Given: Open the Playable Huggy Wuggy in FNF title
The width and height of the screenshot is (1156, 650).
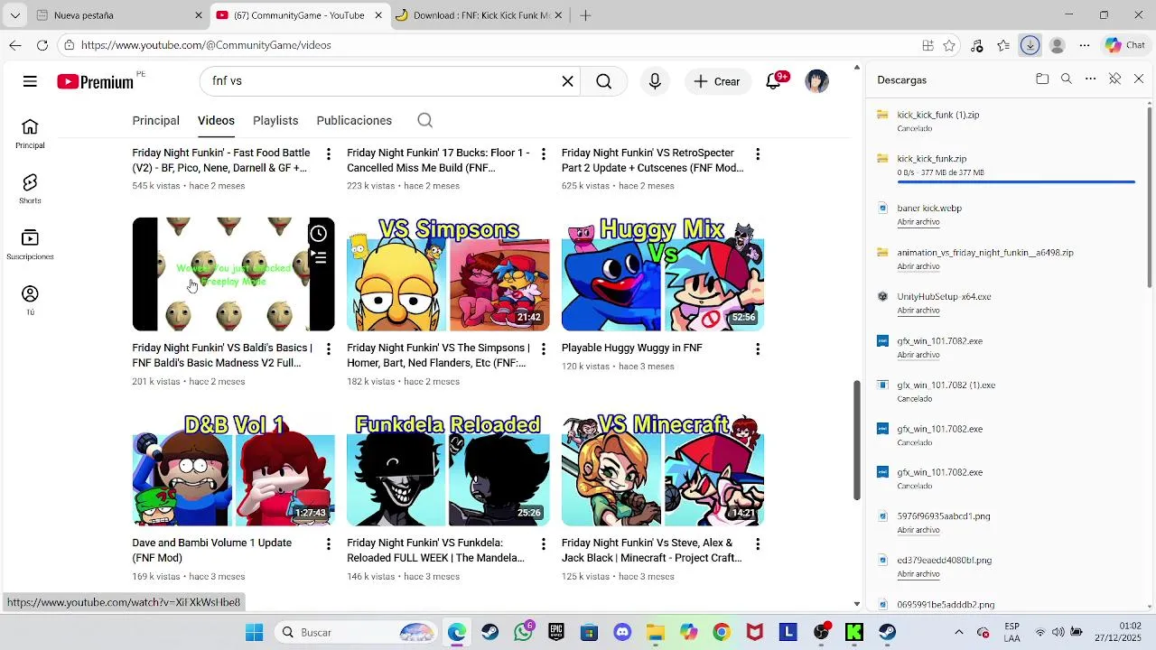Looking at the screenshot, I should 632,348.
